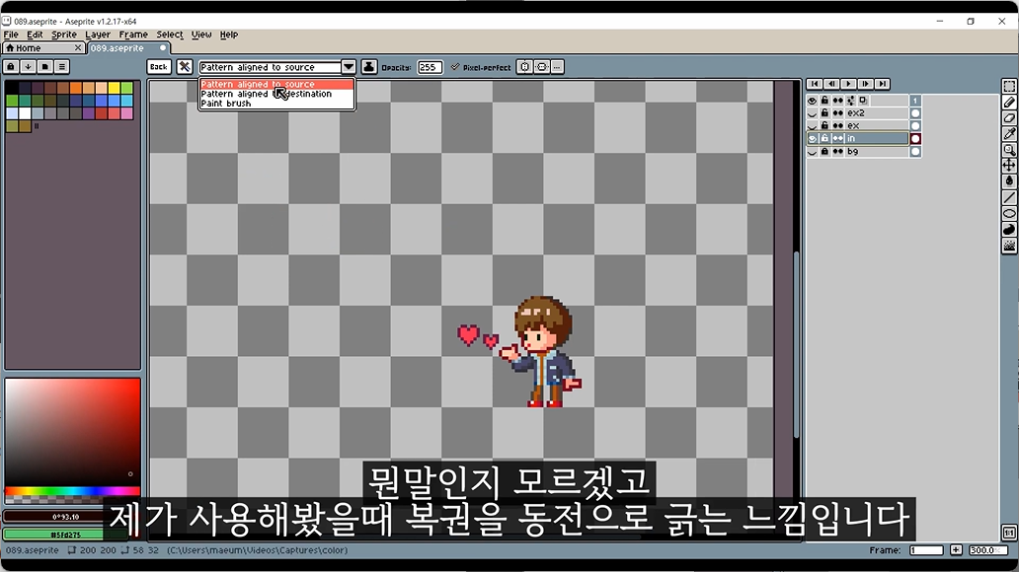Select the Blur/Jumble tool
Viewport: 1019px width, 572px height.
(x=1009, y=246)
